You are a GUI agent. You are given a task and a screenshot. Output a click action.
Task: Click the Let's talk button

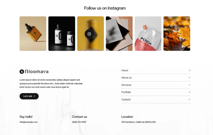click(x=29, y=96)
